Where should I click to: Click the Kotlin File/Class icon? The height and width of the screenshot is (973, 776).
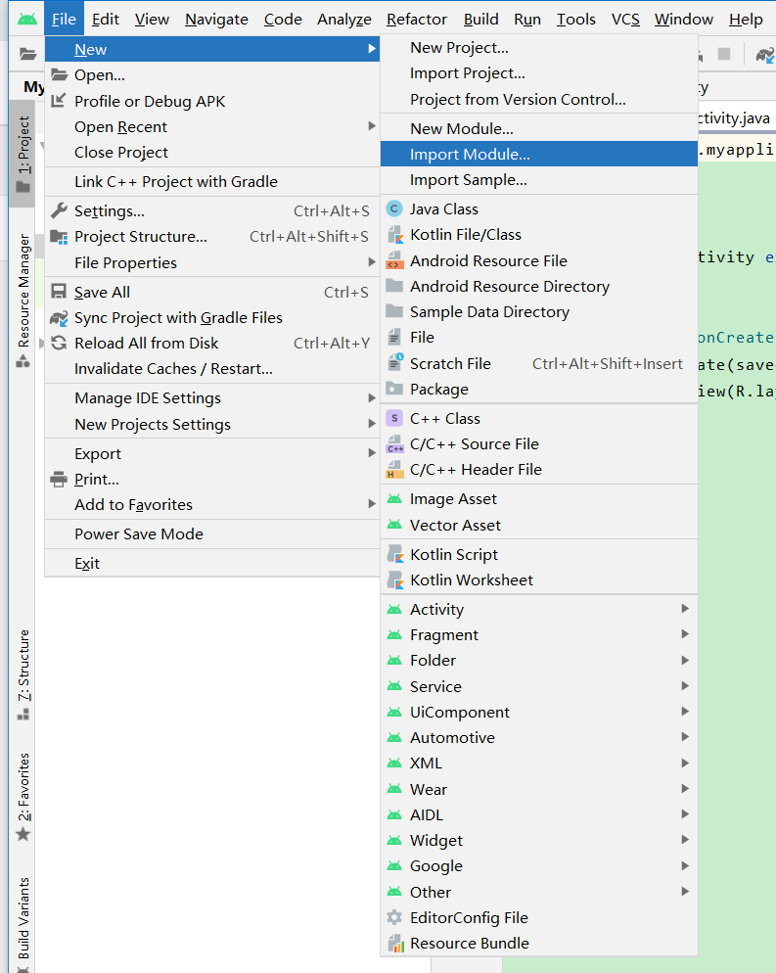point(394,235)
